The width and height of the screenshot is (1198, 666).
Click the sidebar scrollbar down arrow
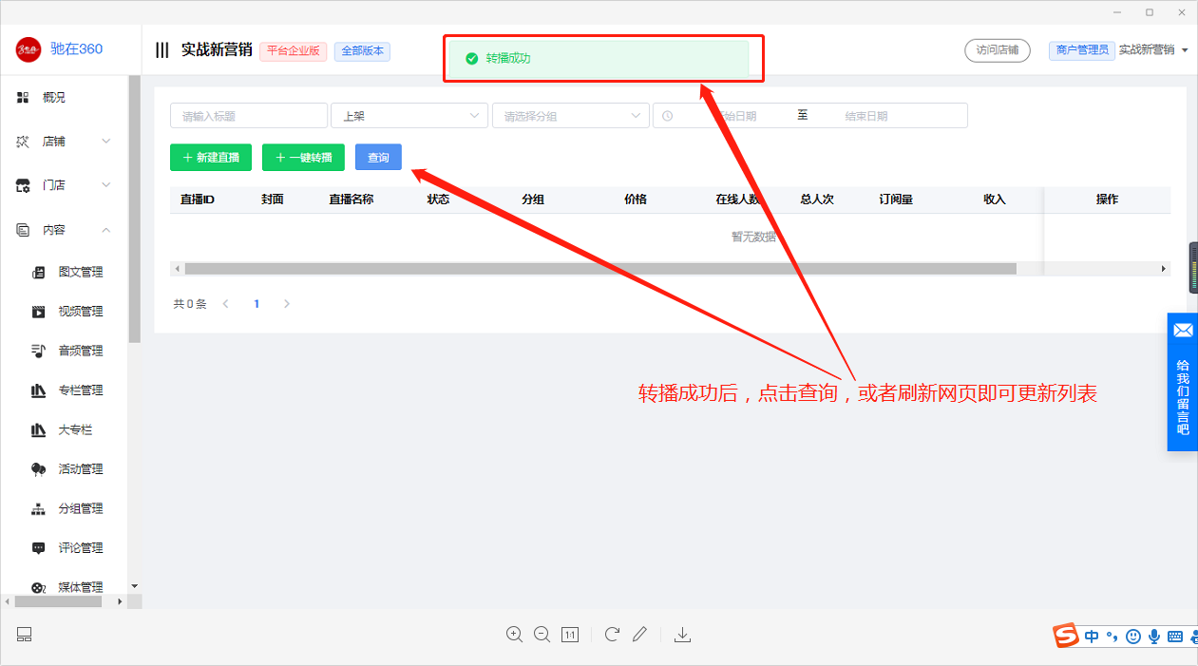(134, 586)
